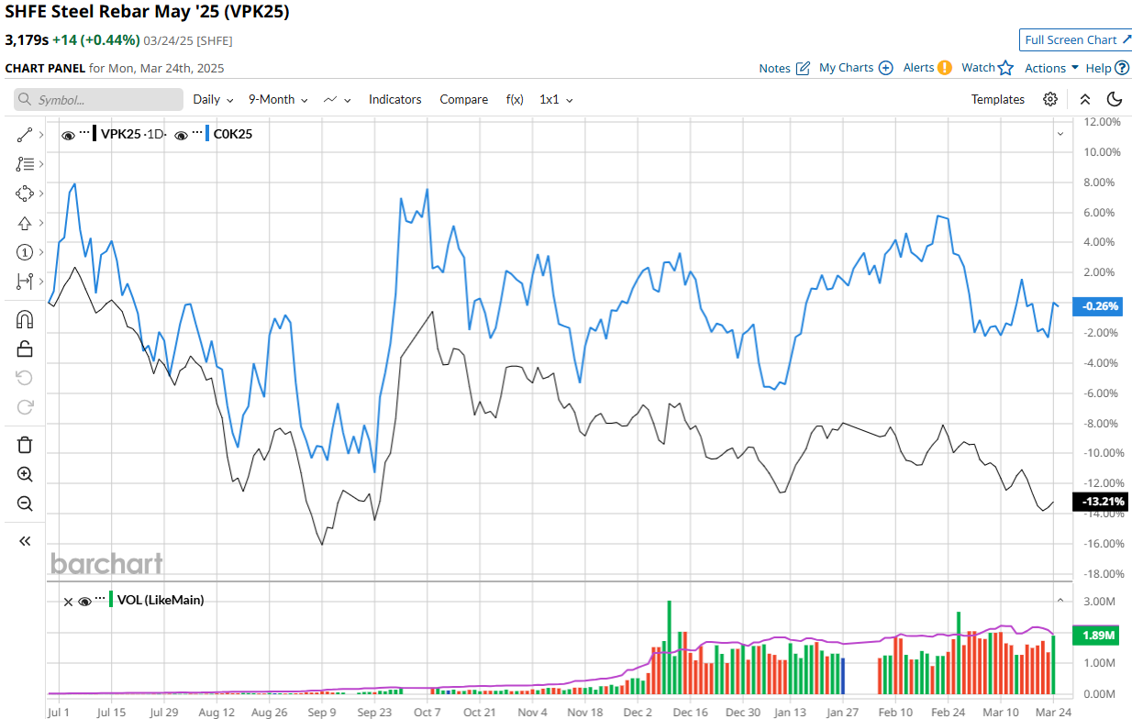
Task: Click the Watch link text
Action: [x=978, y=68]
